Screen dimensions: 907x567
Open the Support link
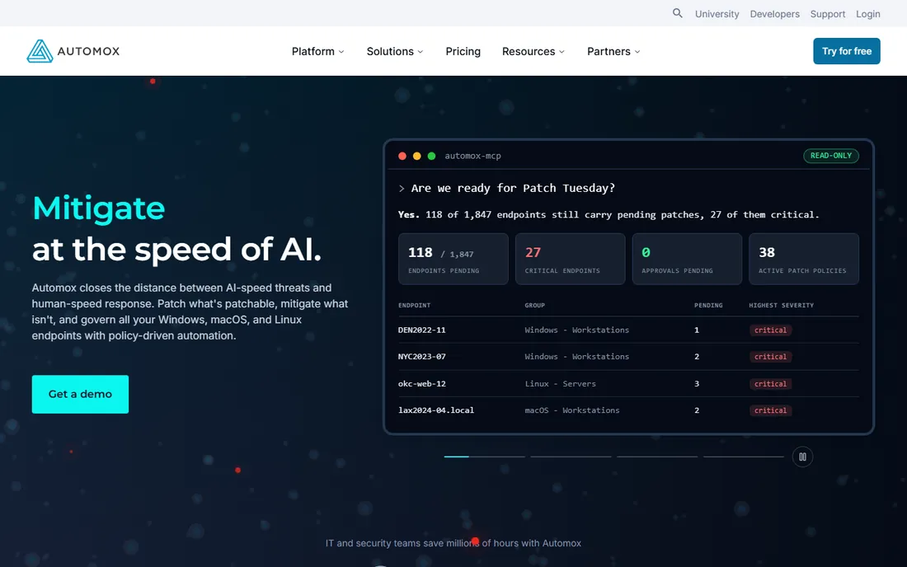[x=827, y=14]
